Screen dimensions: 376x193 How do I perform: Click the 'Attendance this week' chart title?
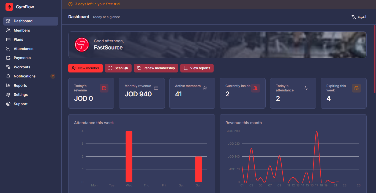[x=94, y=123]
